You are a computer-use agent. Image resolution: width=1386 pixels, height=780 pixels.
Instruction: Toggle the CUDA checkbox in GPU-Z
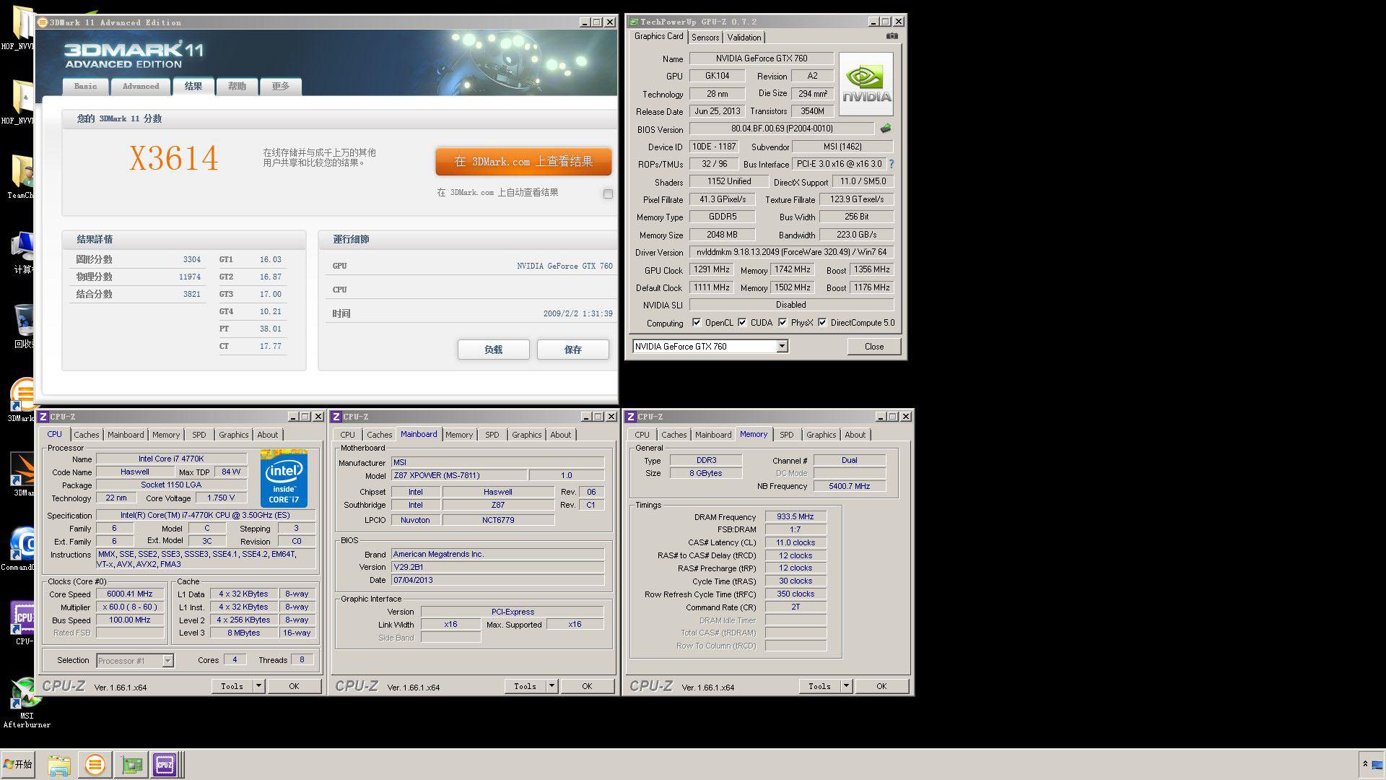point(742,323)
